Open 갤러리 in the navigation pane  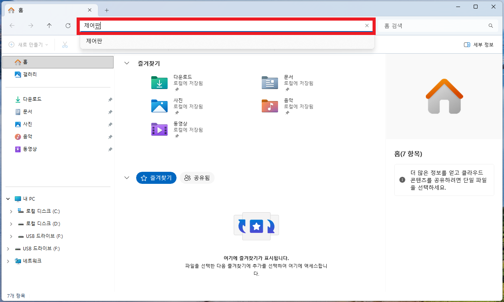tap(58, 74)
